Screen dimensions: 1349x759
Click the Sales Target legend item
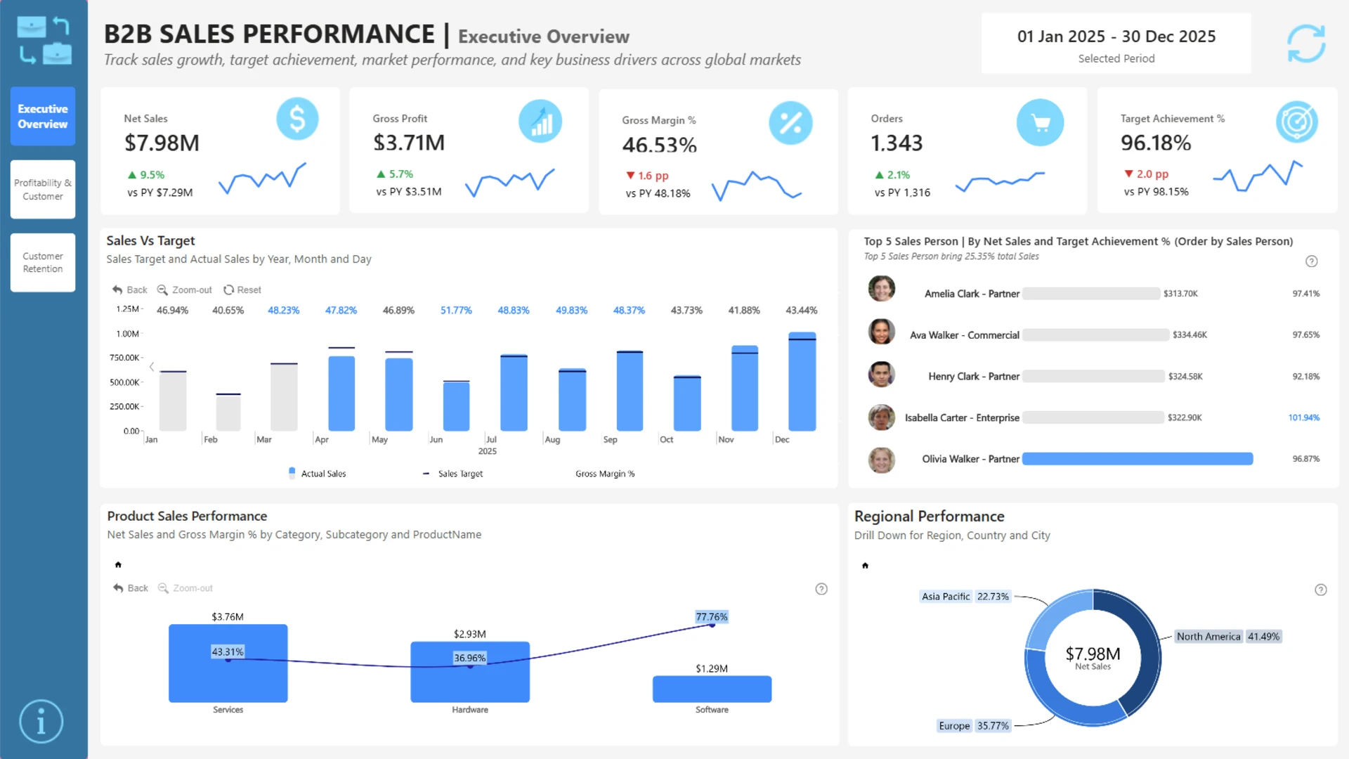(x=452, y=474)
